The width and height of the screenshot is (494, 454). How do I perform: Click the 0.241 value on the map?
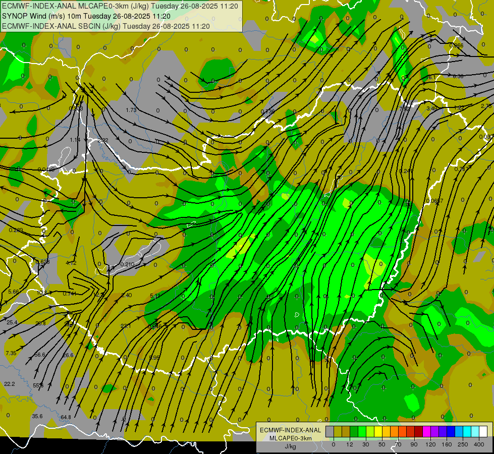406,171
